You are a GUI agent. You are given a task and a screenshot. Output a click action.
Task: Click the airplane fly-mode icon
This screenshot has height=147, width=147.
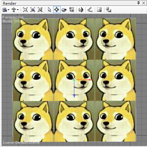(14, 10)
